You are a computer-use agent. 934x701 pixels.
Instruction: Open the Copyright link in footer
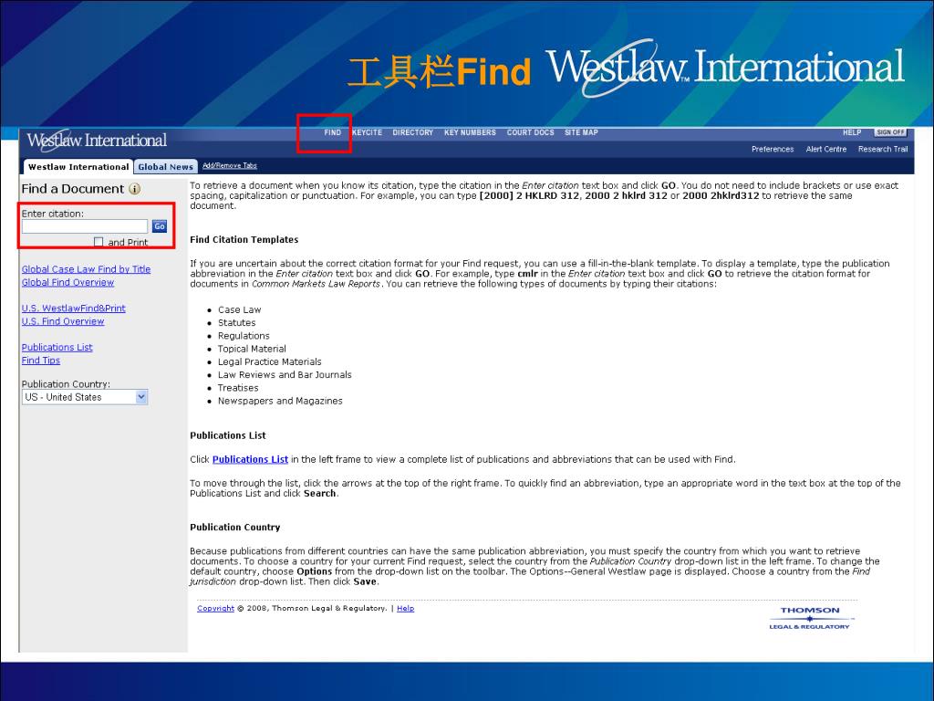click(215, 608)
